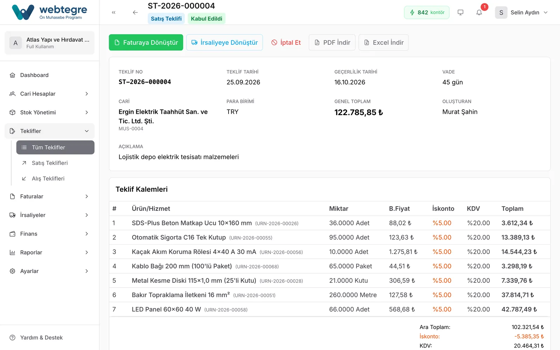Click the Satış Teklifi type badge
The height and width of the screenshot is (350, 560).
[x=166, y=19]
